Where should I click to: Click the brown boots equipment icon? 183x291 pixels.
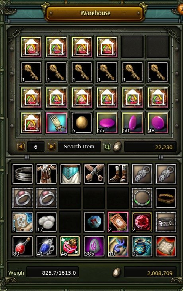coord(118,174)
